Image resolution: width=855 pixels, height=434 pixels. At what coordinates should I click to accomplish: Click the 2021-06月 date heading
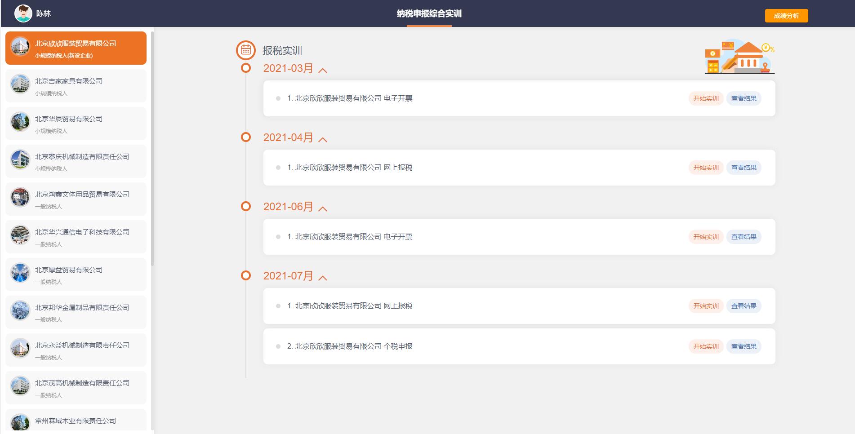(288, 207)
